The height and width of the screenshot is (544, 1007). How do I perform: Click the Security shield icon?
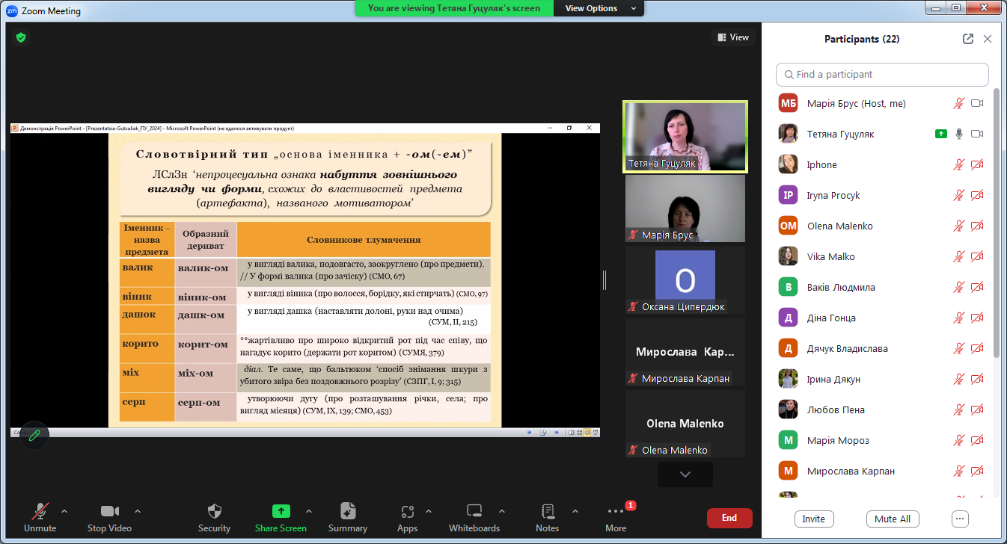(214, 511)
